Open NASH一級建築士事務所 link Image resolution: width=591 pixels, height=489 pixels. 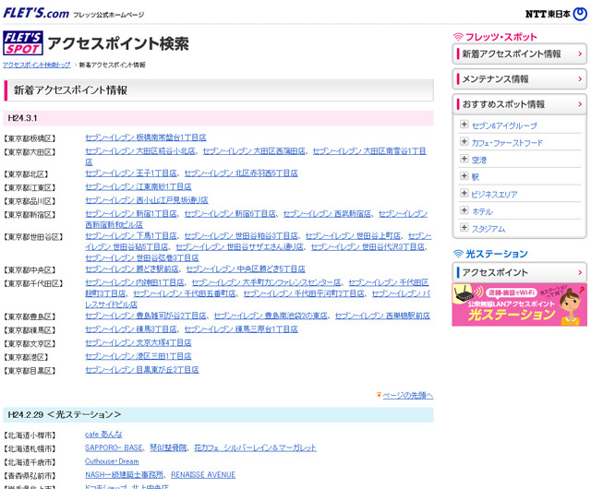pos(125,474)
